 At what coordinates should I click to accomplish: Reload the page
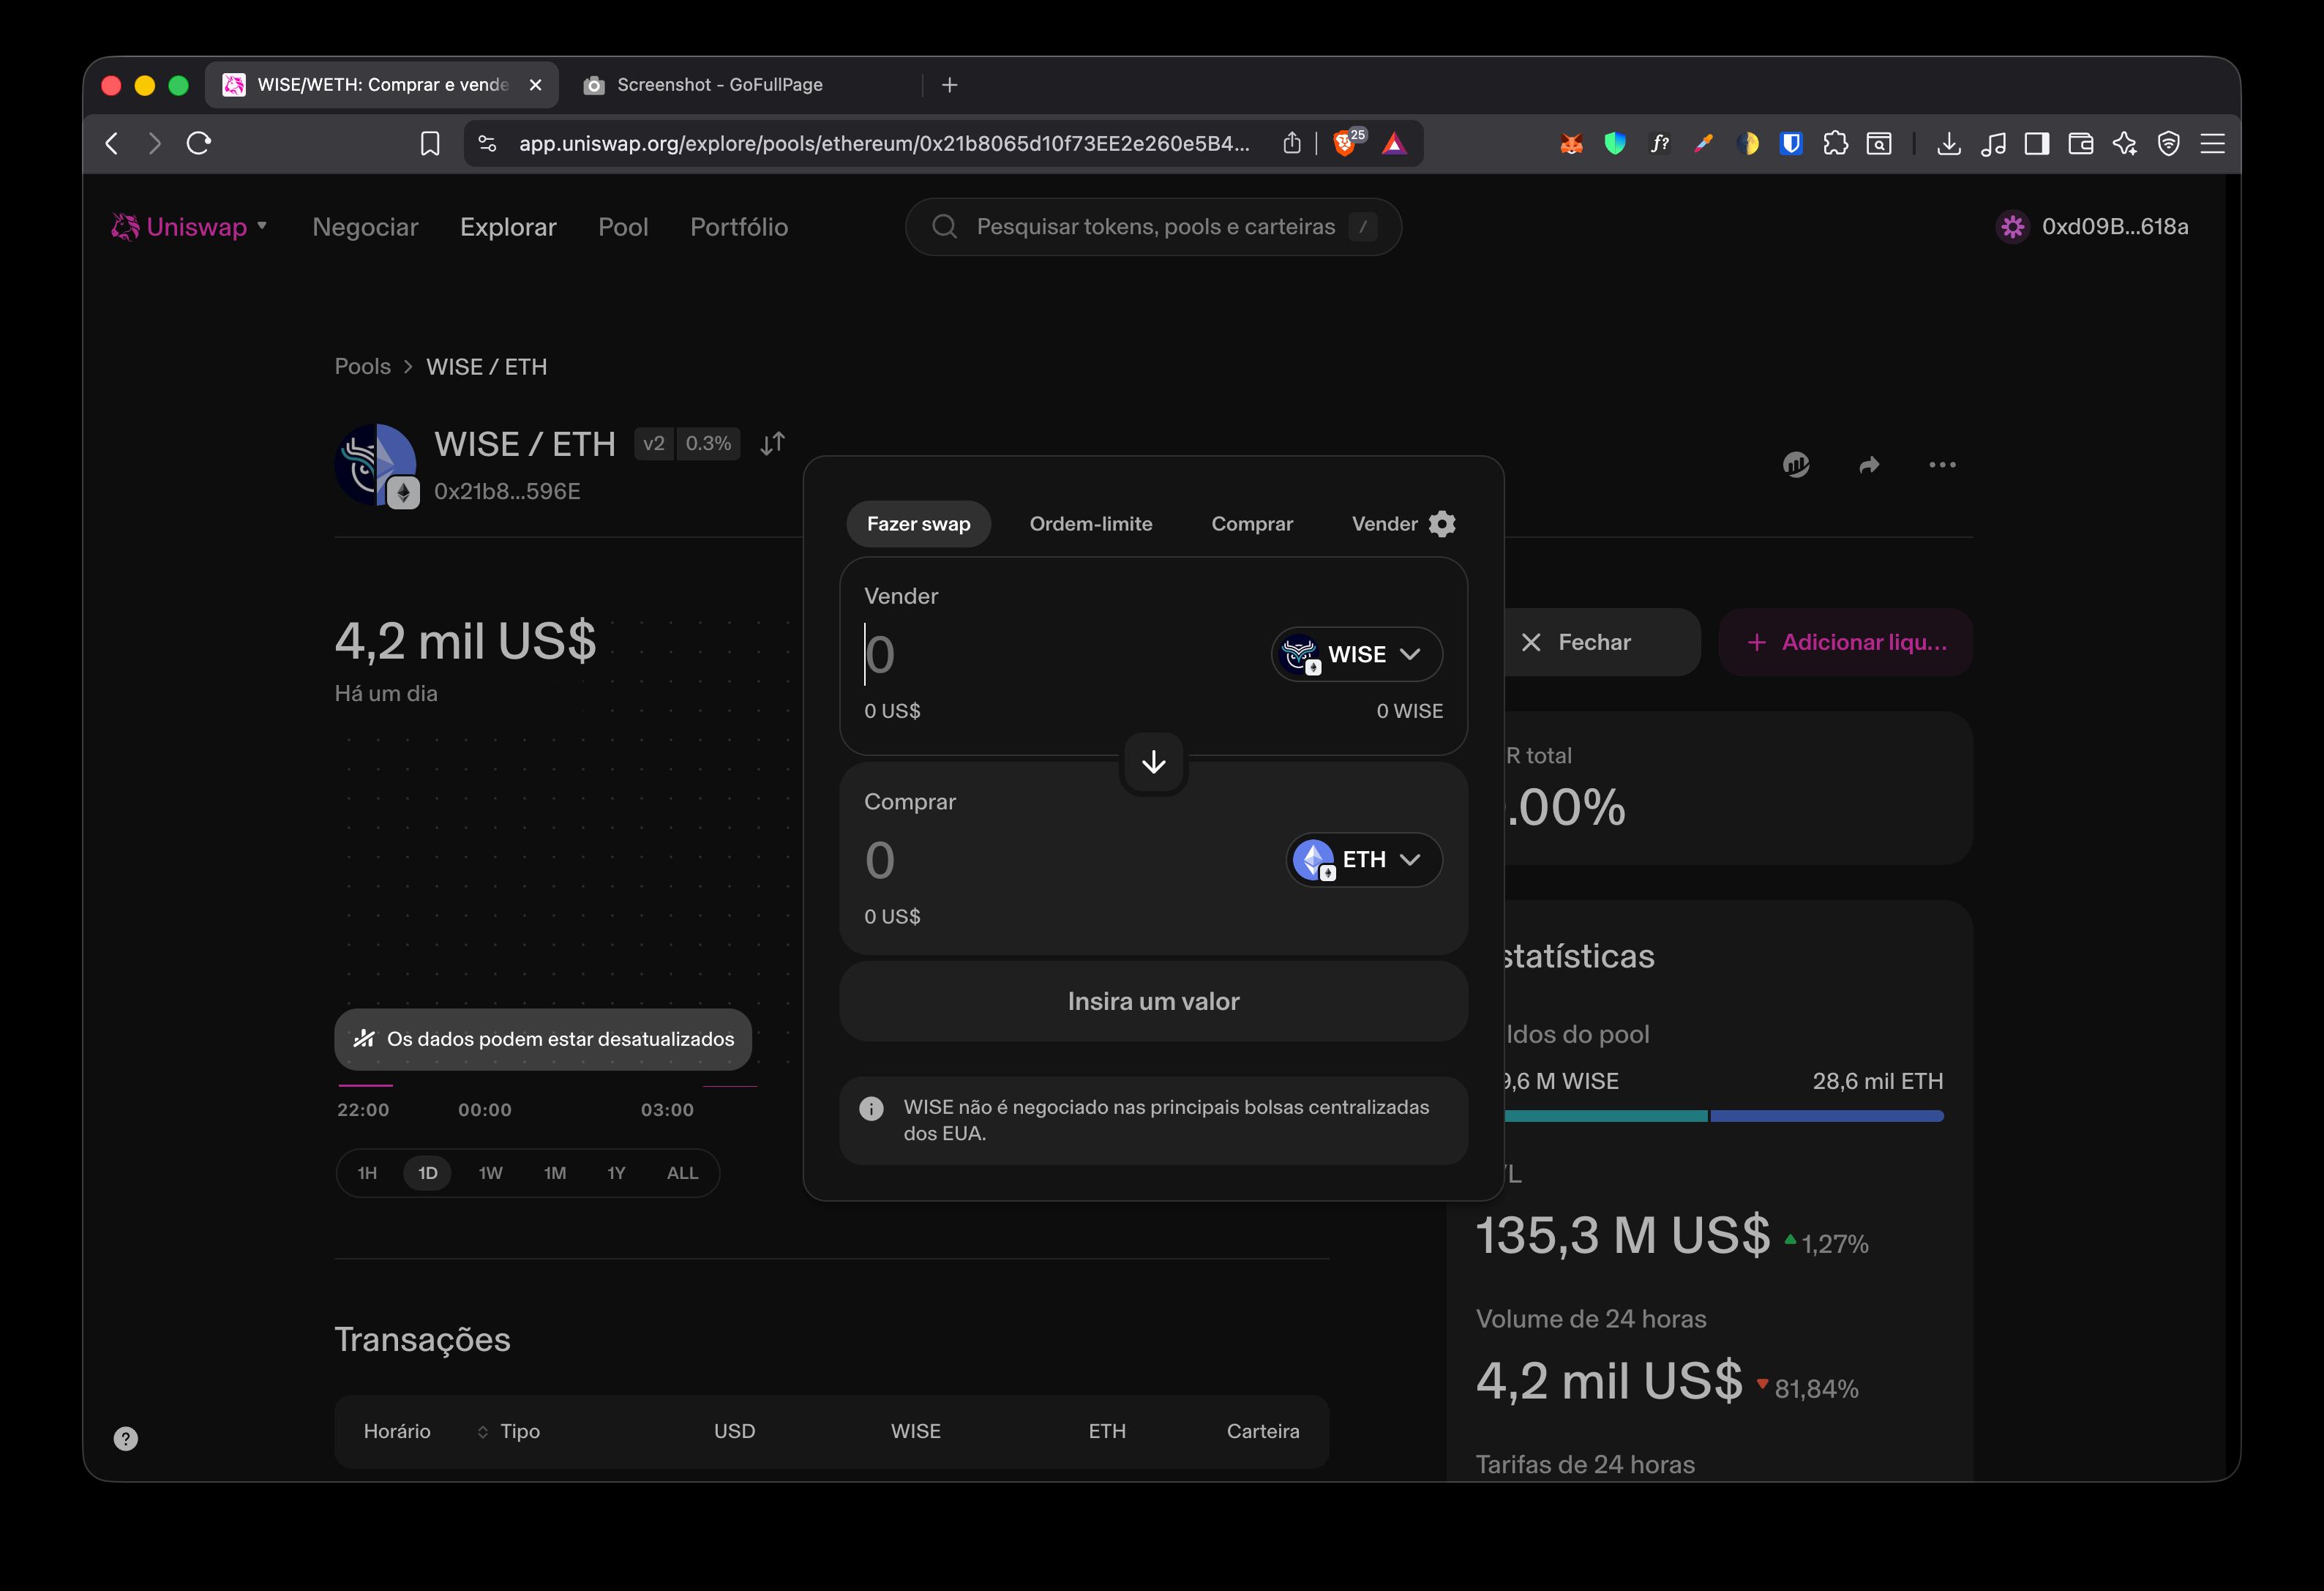[199, 143]
